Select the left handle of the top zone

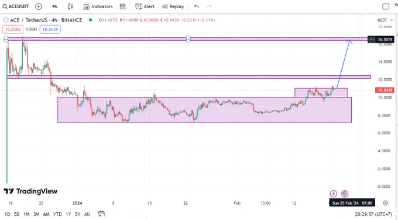[6, 39]
